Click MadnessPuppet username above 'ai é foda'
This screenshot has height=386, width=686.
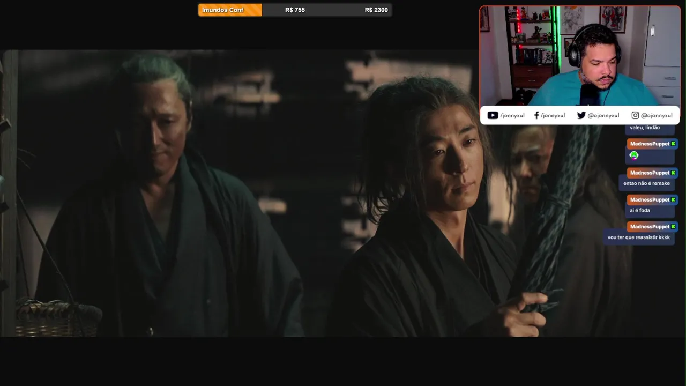pyautogui.click(x=650, y=199)
